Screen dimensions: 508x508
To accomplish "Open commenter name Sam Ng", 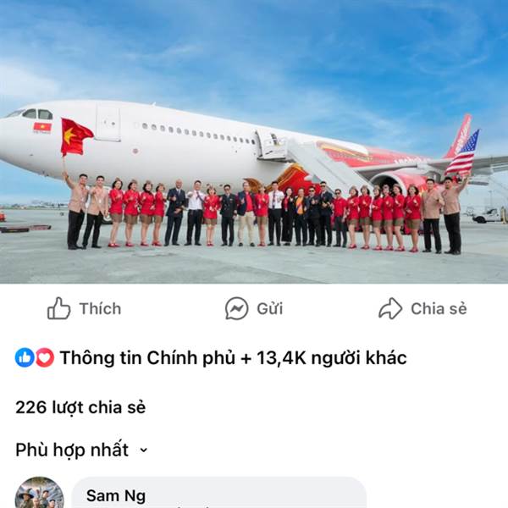I will 116,495.
